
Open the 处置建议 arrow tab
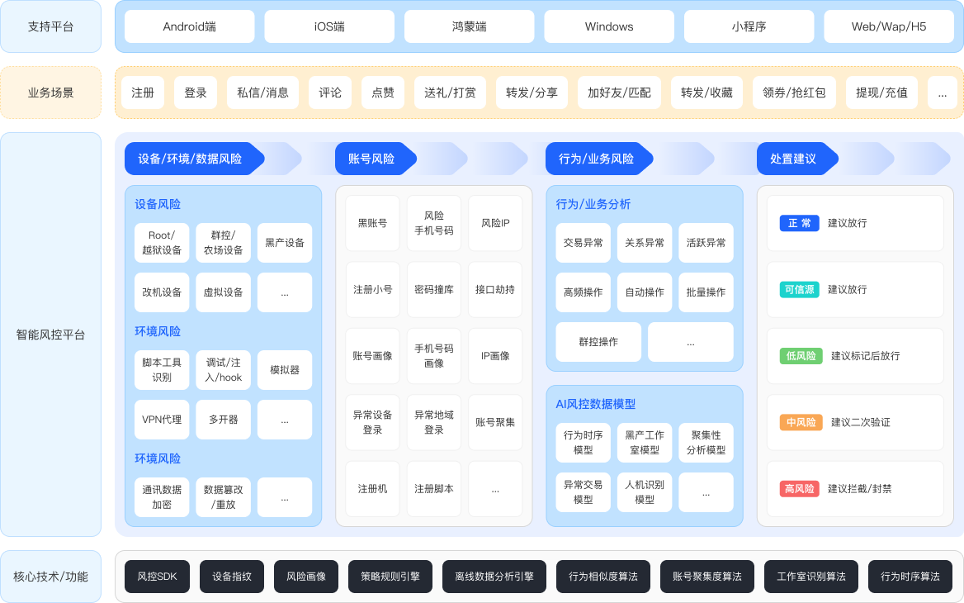(793, 159)
